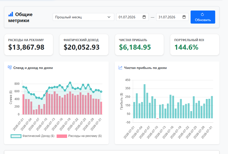Click the ПОРТФЕЛЬНЫЙ ROI card title
Viewport: 228px width, 154px height.
point(189,40)
